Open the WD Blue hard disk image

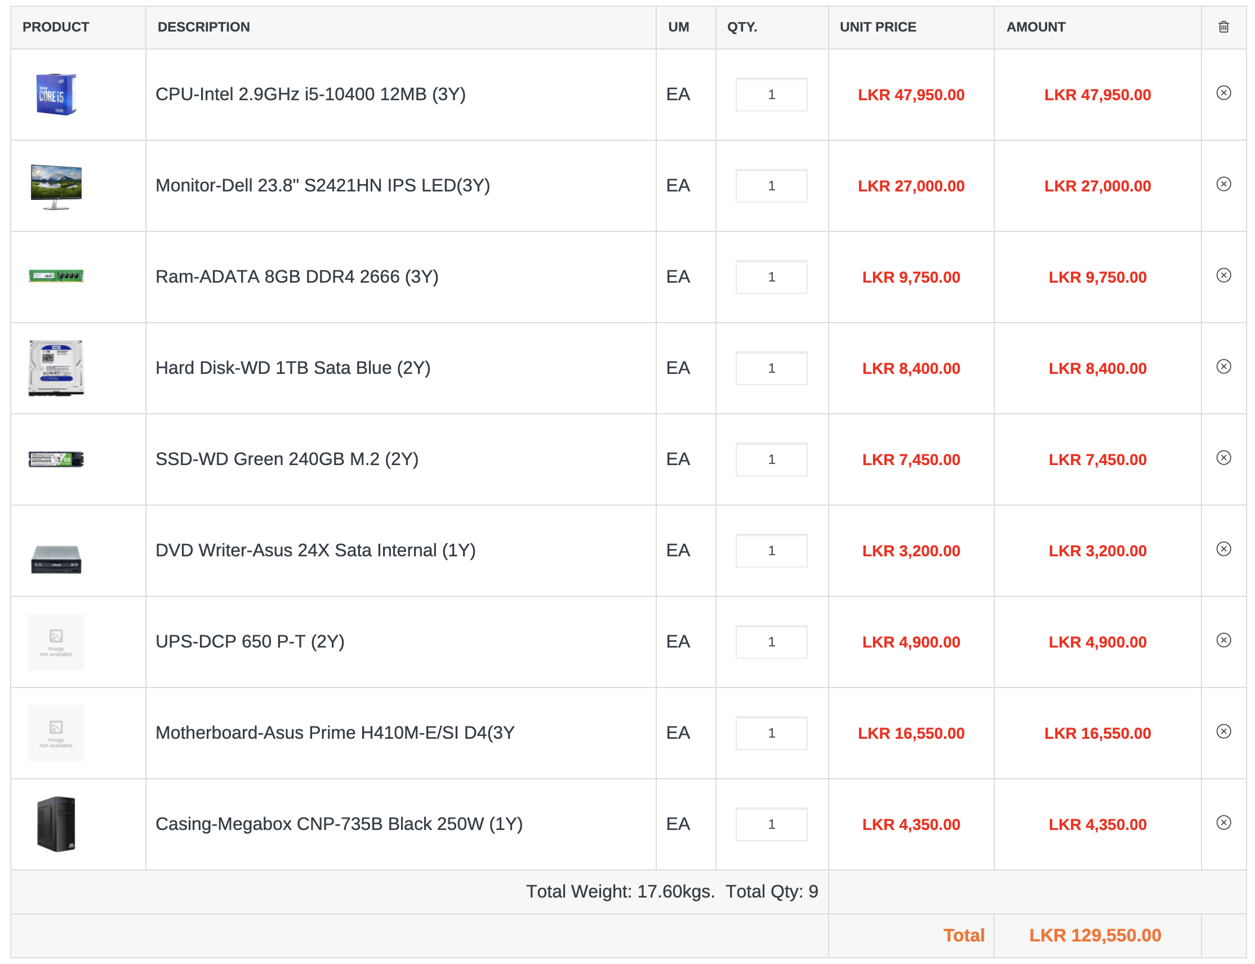click(56, 368)
